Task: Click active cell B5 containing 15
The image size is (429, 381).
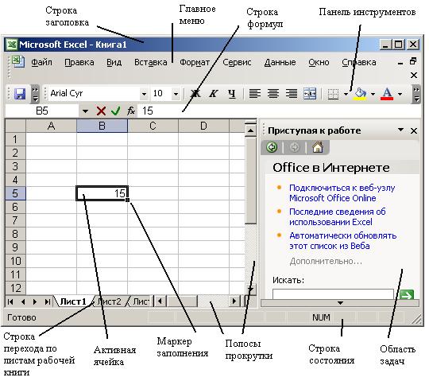Action: click(102, 193)
